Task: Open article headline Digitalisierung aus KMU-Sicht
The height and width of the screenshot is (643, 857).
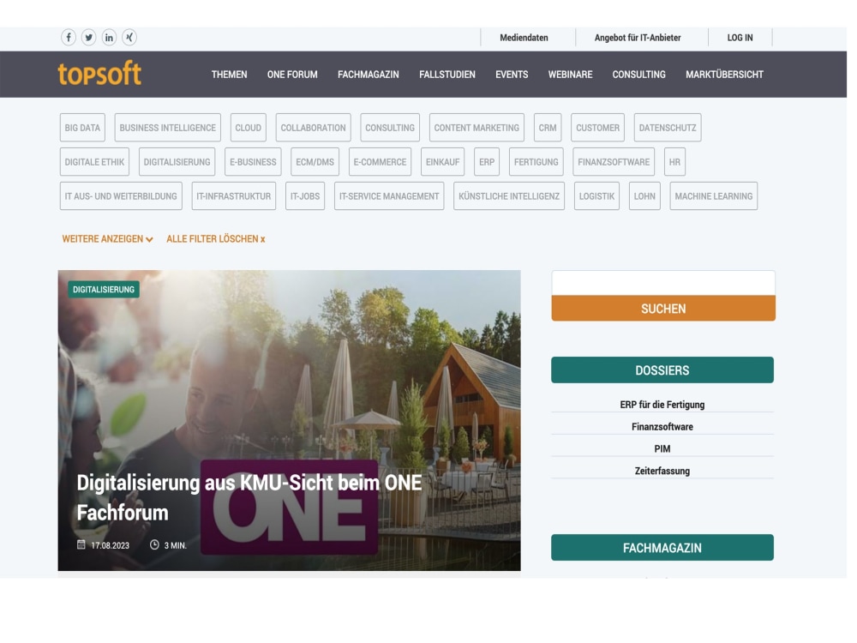Action: pyautogui.click(x=249, y=497)
